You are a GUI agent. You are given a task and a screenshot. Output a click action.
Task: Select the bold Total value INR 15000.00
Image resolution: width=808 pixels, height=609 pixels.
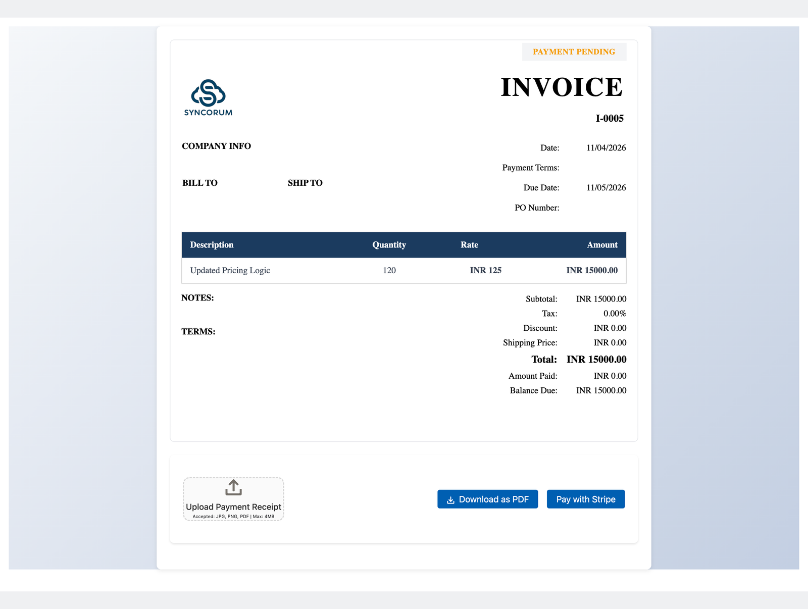[596, 360]
